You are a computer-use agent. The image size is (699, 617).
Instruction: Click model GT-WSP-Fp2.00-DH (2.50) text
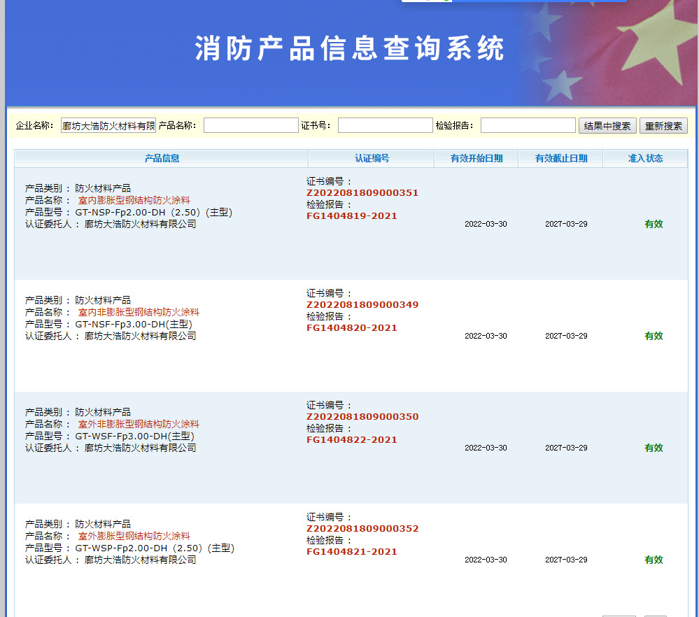155,548
